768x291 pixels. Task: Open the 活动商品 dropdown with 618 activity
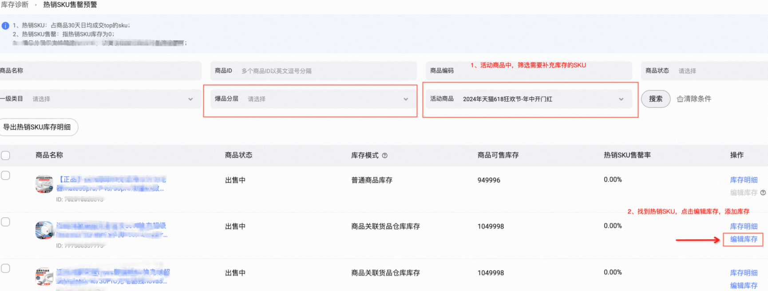[x=528, y=99]
